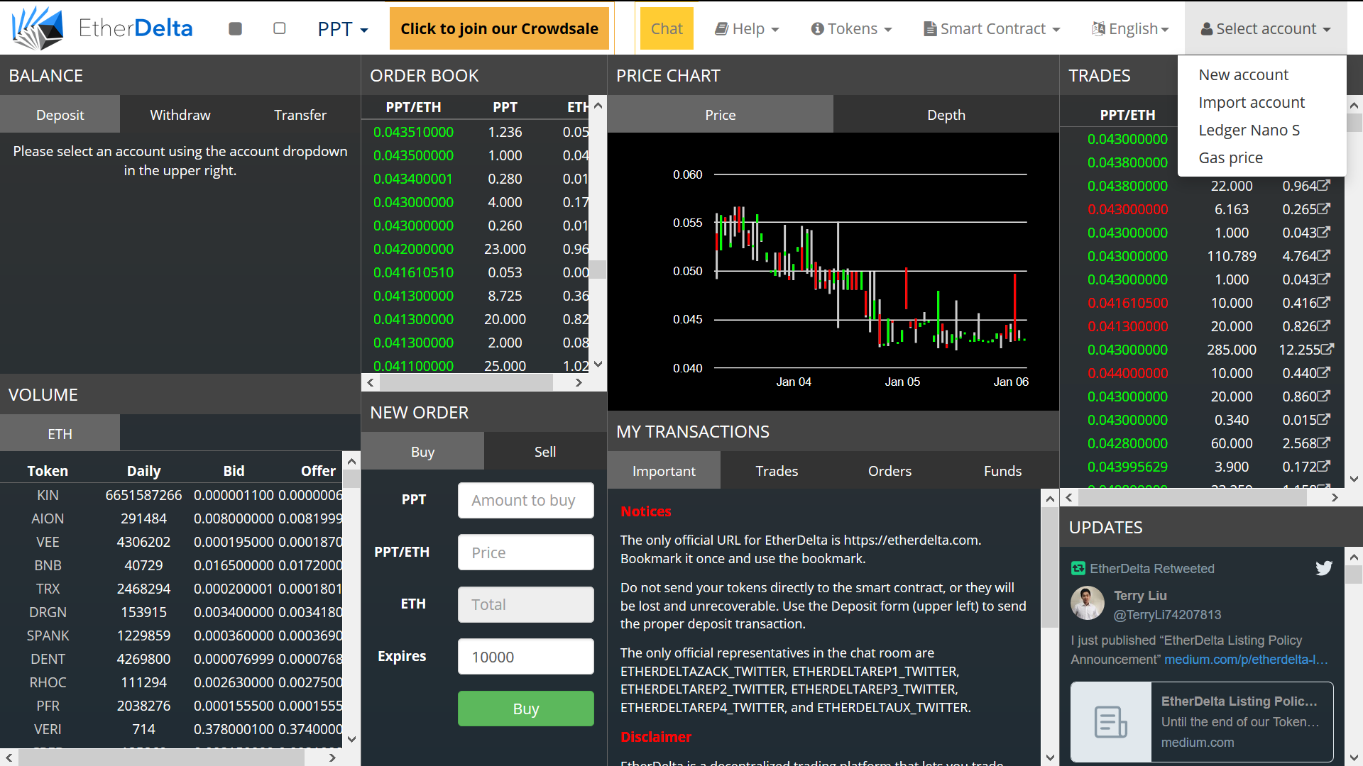The width and height of the screenshot is (1363, 766).
Task: Switch new order to Sell tab
Action: 544,452
